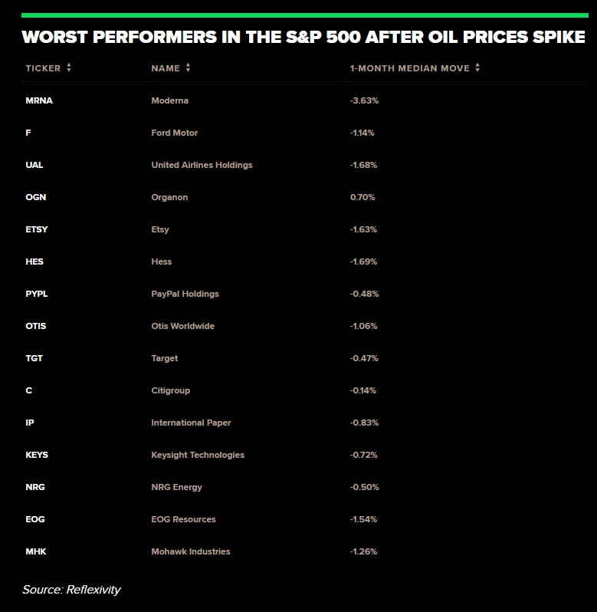The height and width of the screenshot is (612, 597).
Task: Click Hess's -1.69% median move value
Action: (363, 262)
